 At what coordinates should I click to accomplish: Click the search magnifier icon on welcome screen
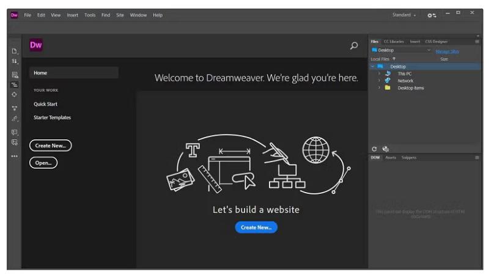353,45
